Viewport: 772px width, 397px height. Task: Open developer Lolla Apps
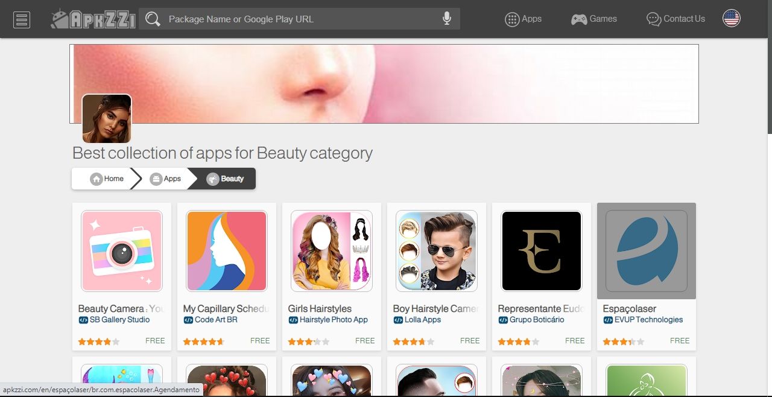click(417, 320)
